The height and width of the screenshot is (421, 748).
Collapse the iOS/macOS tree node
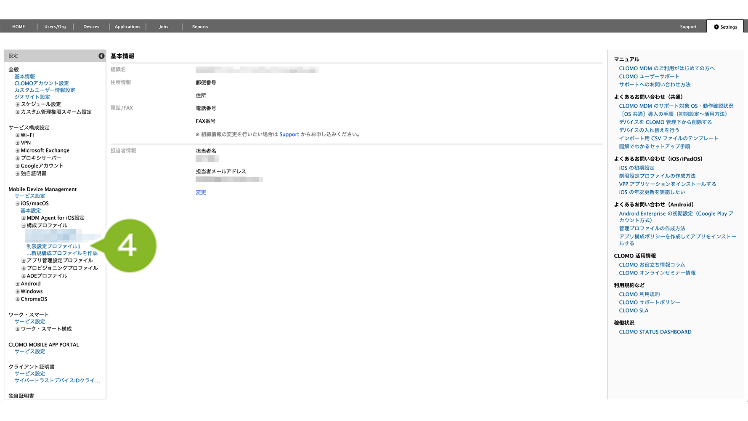pyautogui.click(x=18, y=204)
